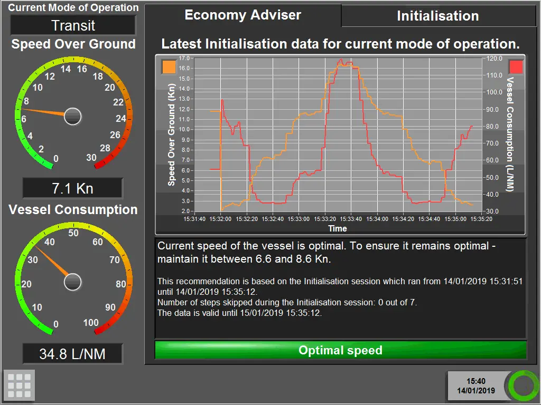Click the 100 mark on the consumption gauge

tap(91, 323)
